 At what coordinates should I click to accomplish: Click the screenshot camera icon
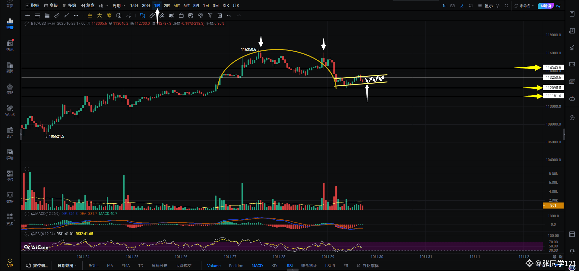(x=452, y=6)
